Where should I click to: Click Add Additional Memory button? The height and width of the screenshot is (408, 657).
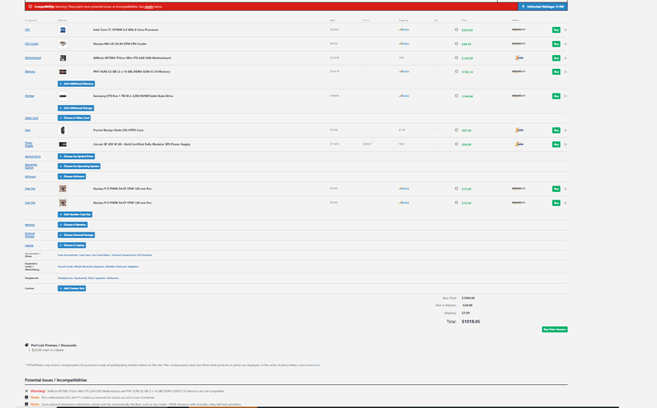pyautogui.click(x=76, y=84)
